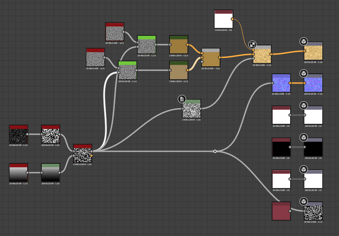Select the white-to-black gradient node with red header
Screen dimensions: 339x236
18,173
